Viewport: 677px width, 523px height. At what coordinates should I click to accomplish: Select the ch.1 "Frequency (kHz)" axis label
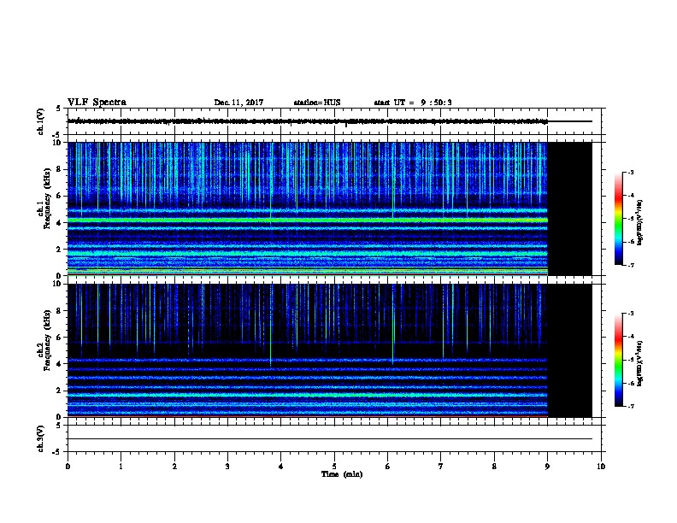click(47, 198)
